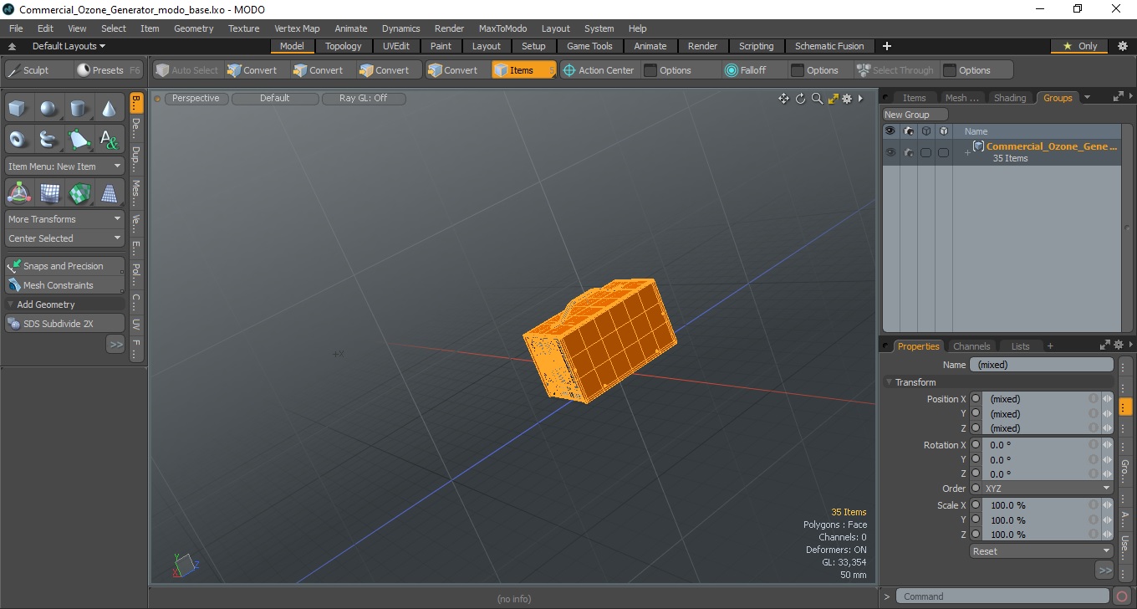Toggle the Position X keyframe circle
Image resolution: width=1137 pixels, height=609 pixels.
click(975, 399)
